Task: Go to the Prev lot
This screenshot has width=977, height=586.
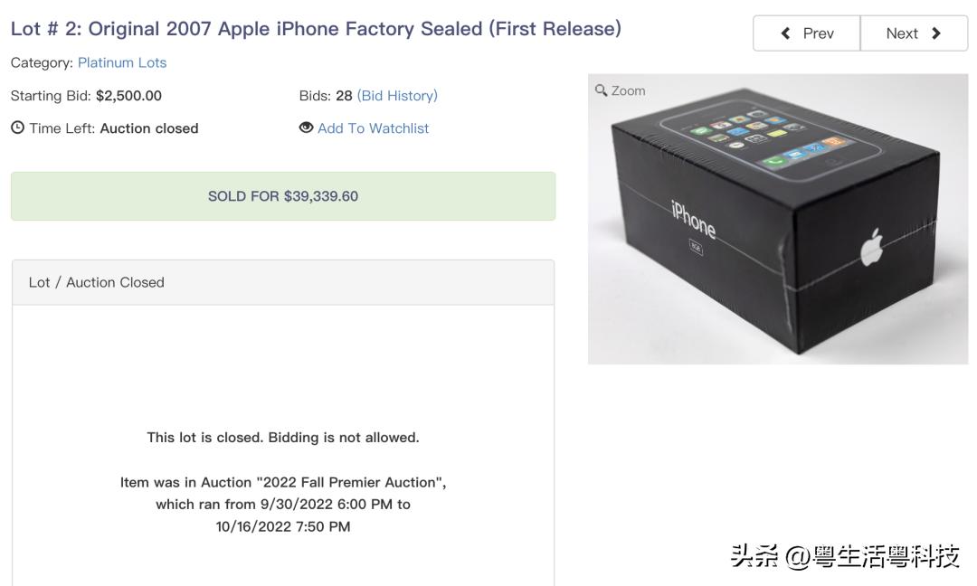Action: pyautogui.click(x=806, y=33)
